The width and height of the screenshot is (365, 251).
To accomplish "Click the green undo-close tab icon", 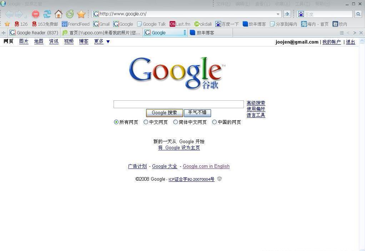I will (x=70, y=14).
